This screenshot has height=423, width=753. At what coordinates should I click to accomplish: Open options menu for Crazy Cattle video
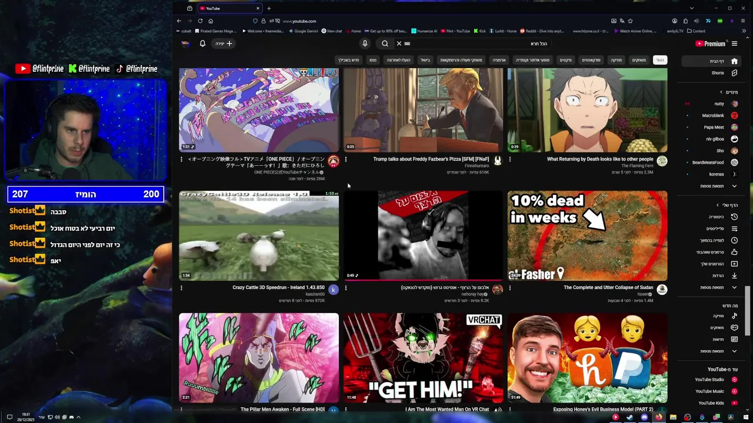tap(181, 288)
